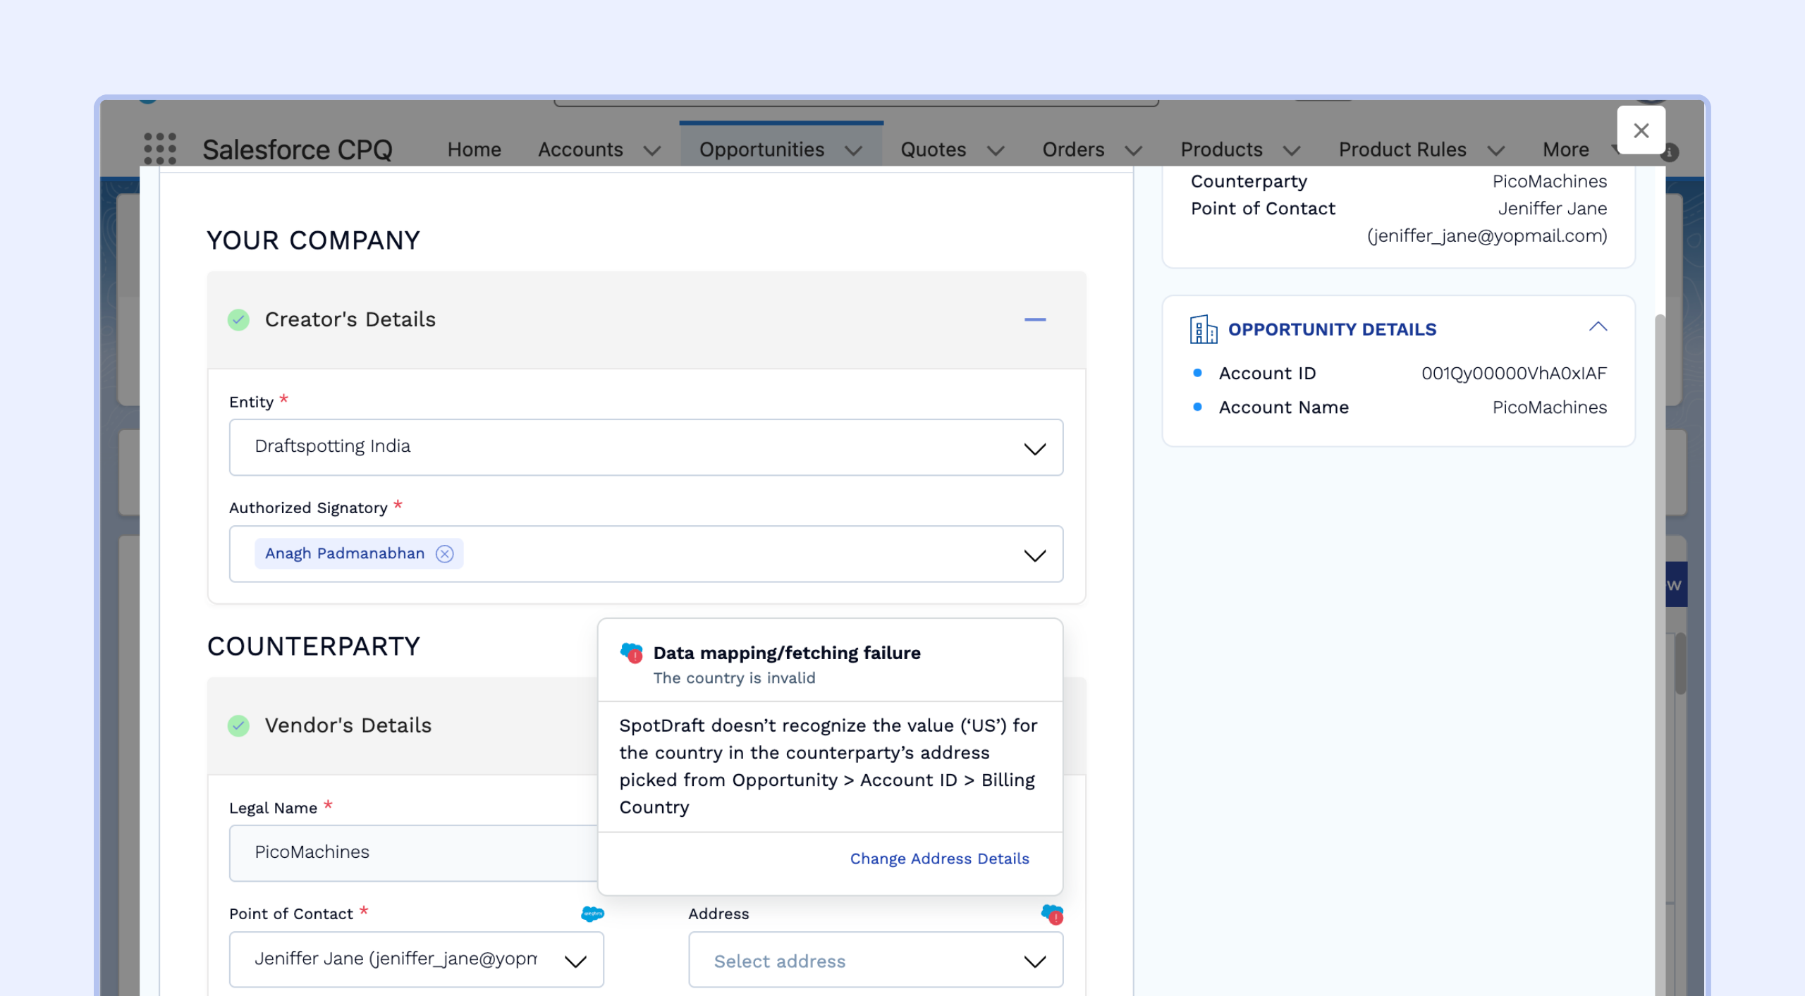Open the Opportunities tab

pyautogui.click(x=761, y=149)
